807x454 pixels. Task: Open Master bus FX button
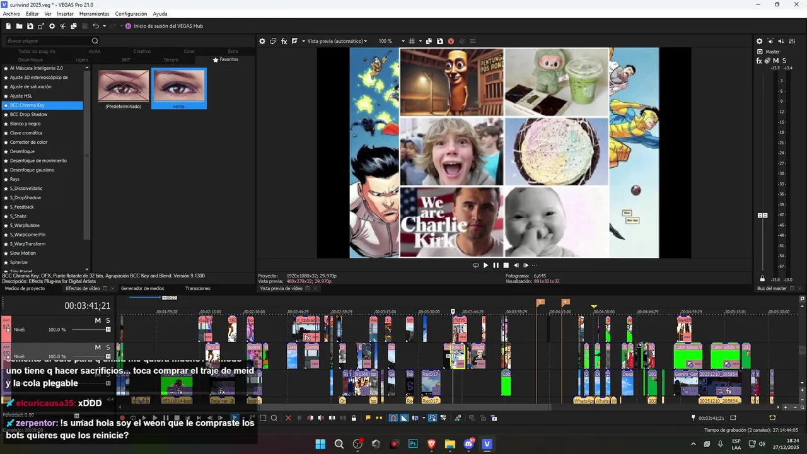(759, 61)
